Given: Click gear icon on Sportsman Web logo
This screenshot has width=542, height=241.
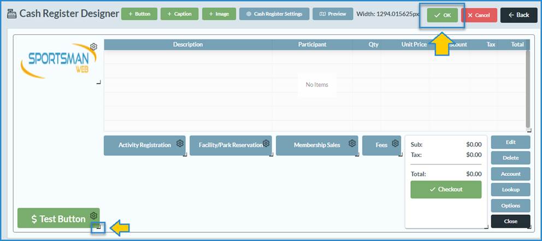Looking at the screenshot, I should 93,46.
